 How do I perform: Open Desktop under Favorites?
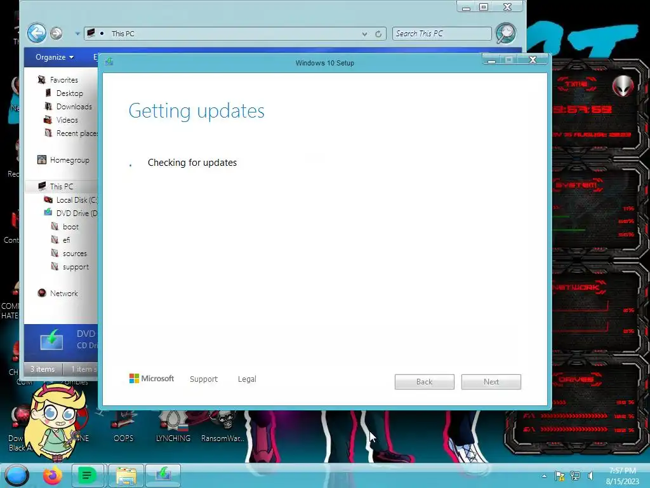[x=69, y=93]
